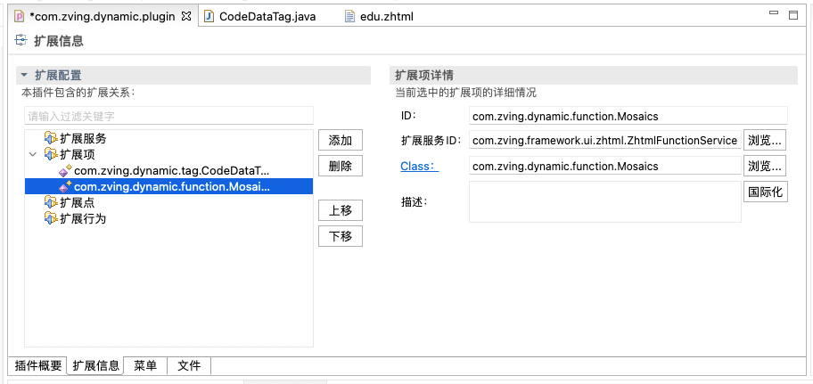Click the edu.zhtml document icon in tab
The image size is (813, 384).
352,16
